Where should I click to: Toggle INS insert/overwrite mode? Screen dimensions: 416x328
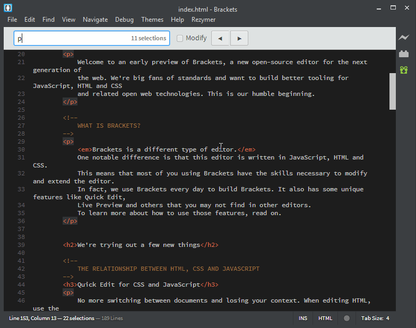[x=303, y=318]
